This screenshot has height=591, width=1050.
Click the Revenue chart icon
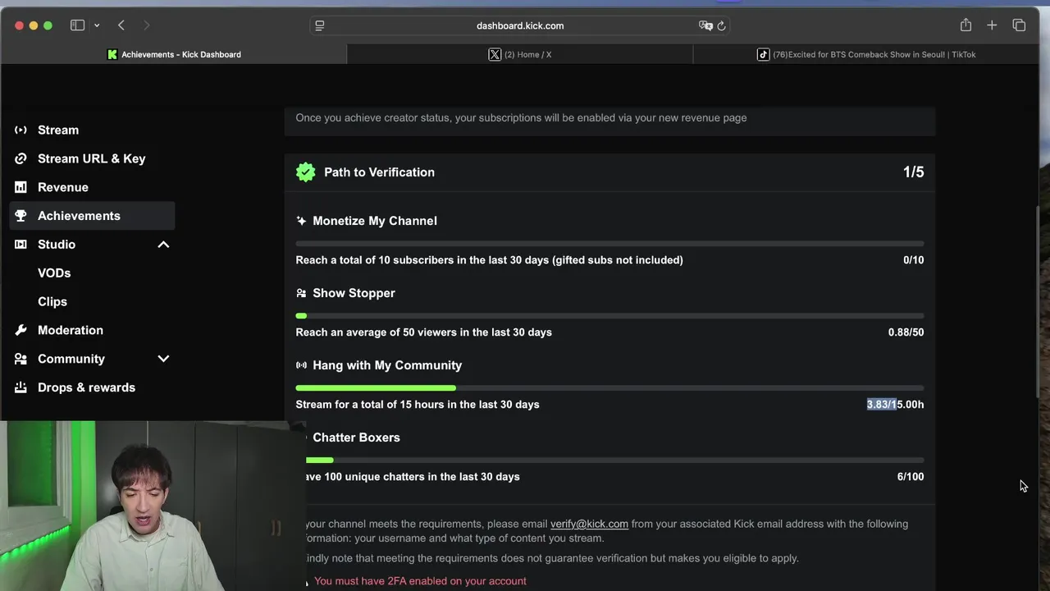pos(21,187)
